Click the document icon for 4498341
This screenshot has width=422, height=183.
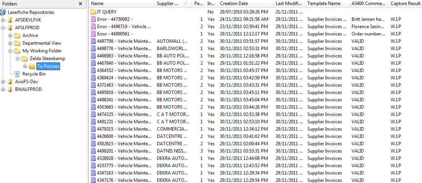[x=93, y=100]
